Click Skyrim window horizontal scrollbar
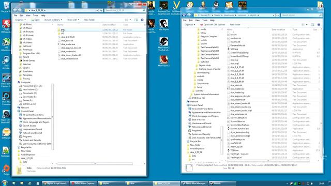This screenshot has height=186, width=331. (268, 161)
